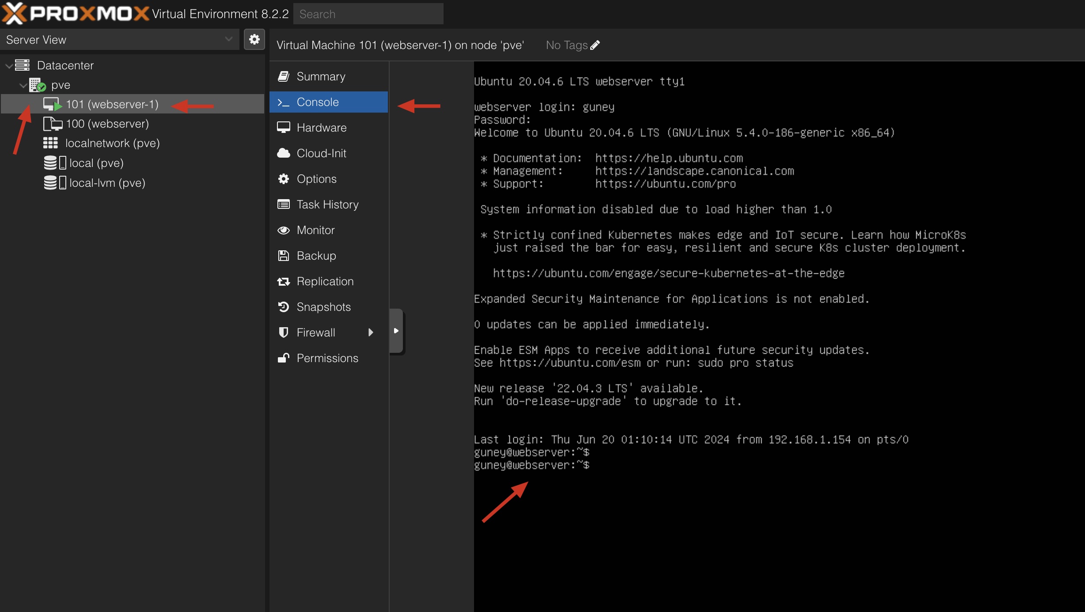Open the Cloud-Init tab

(x=329, y=153)
